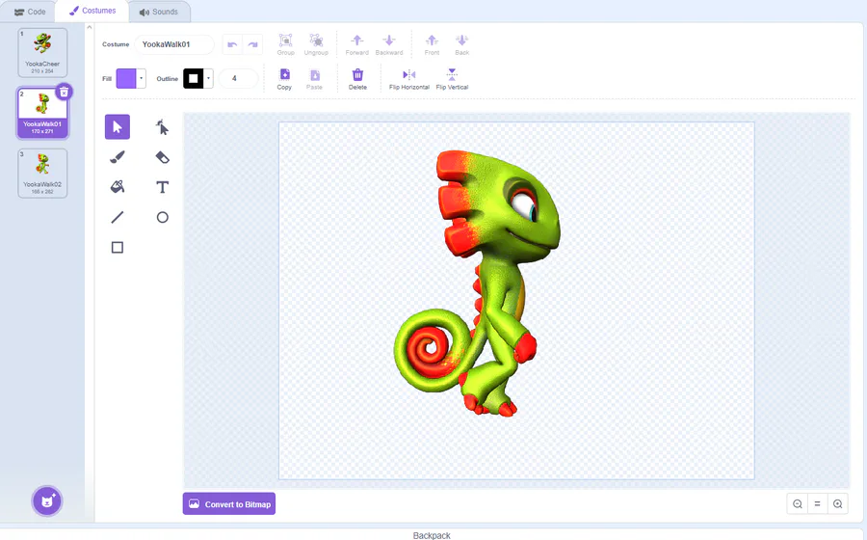
Task: Edit the outline width field
Action: pos(238,78)
